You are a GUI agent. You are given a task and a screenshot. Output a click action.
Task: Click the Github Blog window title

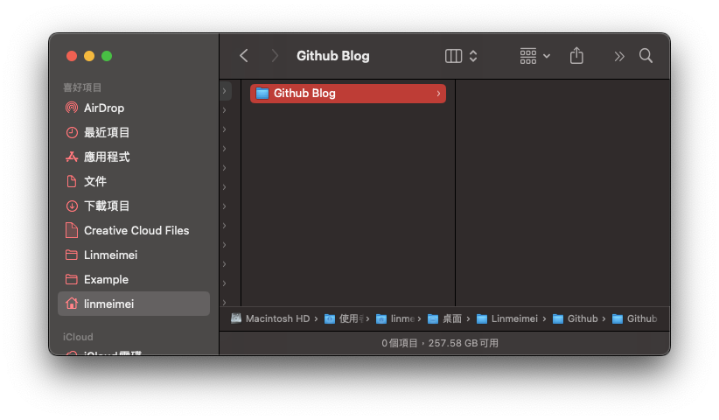(x=333, y=56)
